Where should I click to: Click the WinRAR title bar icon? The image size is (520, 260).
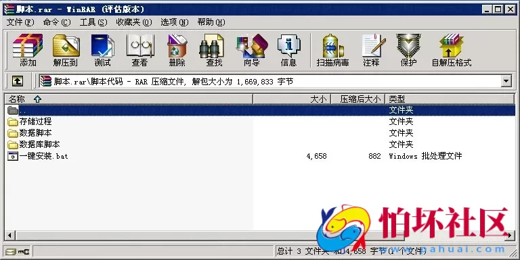(9, 9)
